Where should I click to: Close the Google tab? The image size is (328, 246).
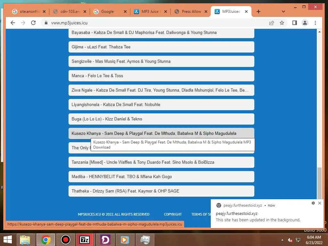click(x=125, y=12)
